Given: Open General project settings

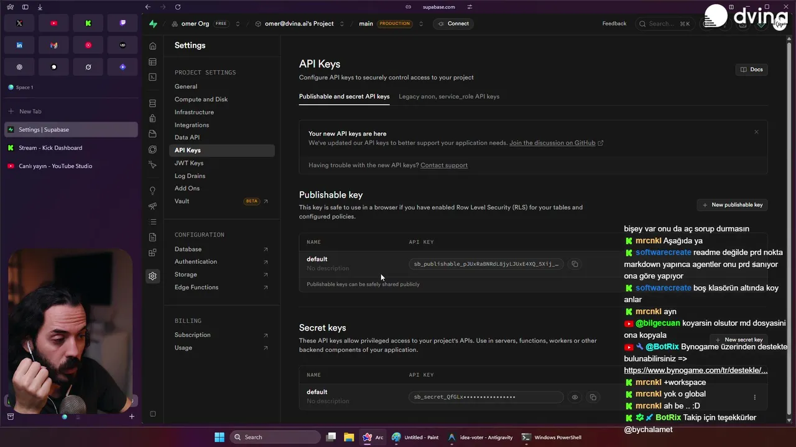Looking at the screenshot, I should (x=186, y=86).
